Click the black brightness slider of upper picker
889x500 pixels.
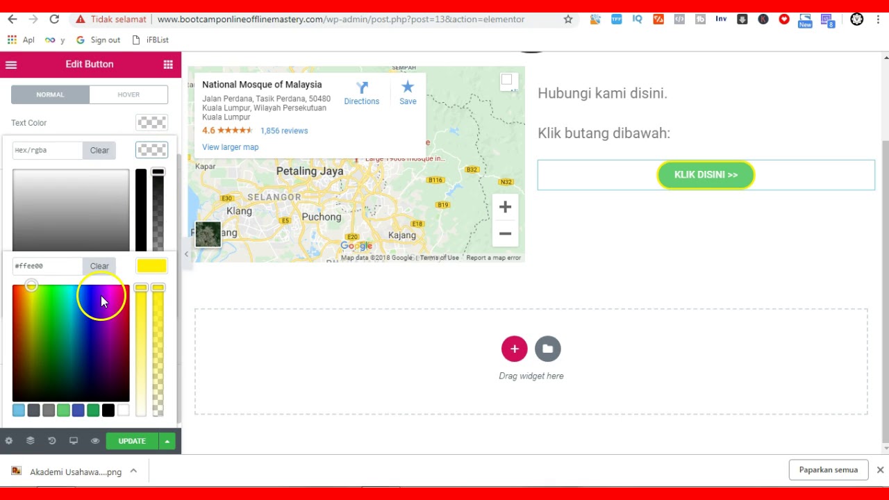pos(141,210)
